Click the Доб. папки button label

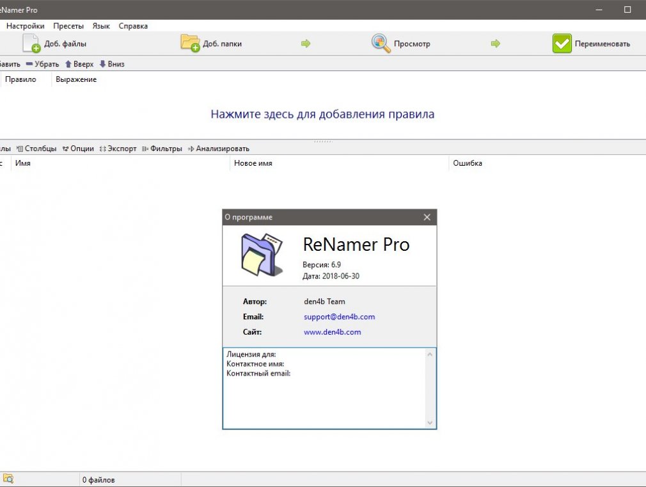point(222,44)
